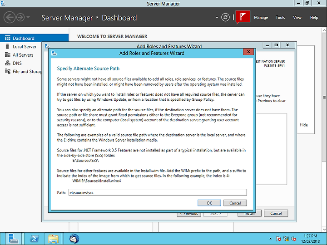Open the Manage menu
Viewport: 327px width, 245px height.
(261, 18)
